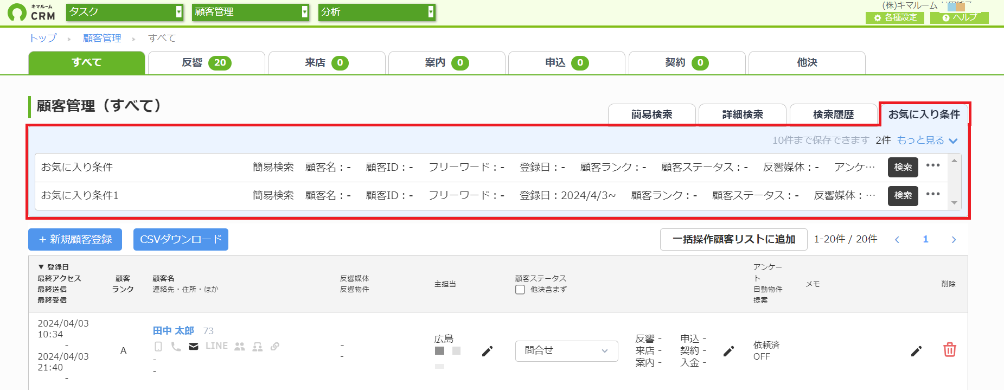Expand もっと見る favorites list

(927, 140)
